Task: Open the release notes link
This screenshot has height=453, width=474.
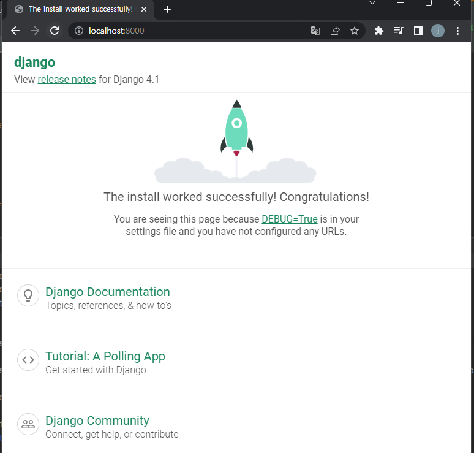Action: (x=67, y=79)
